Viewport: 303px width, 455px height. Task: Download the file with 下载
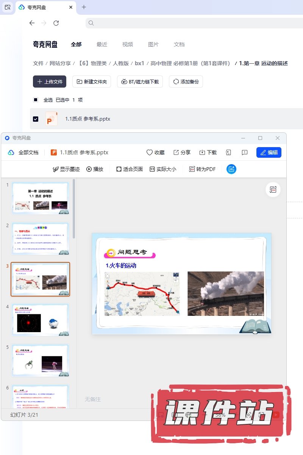202,152
